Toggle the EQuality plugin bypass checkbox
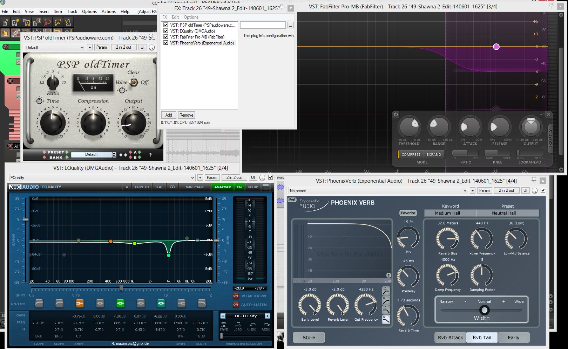The height and width of the screenshot is (349, 568). click(270, 177)
